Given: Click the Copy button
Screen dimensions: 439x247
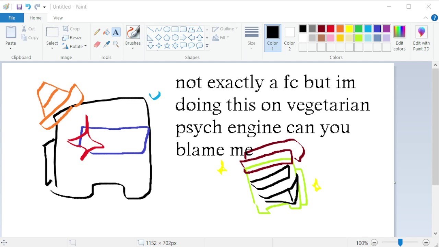Looking at the screenshot, I should click(x=30, y=38).
